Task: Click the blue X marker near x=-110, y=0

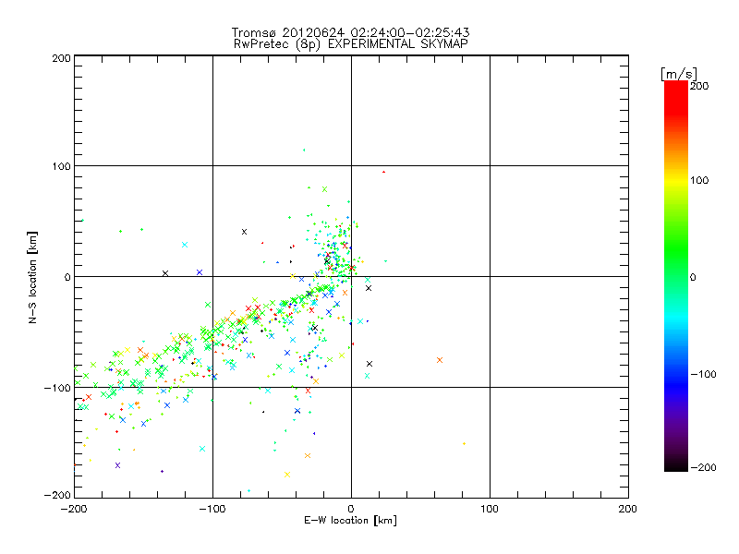Action: (200, 272)
